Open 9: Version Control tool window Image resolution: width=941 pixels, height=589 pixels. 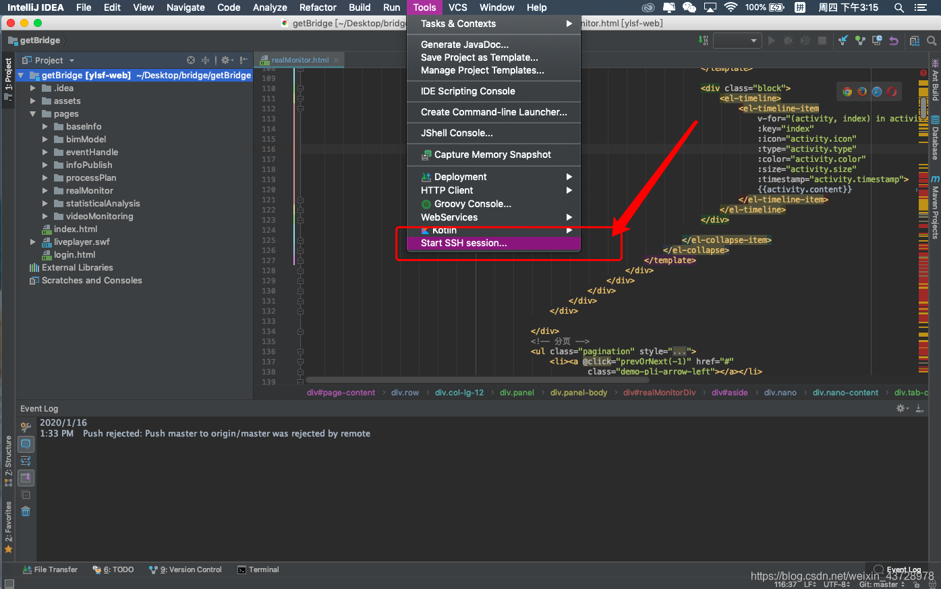(x=186, y=569)
